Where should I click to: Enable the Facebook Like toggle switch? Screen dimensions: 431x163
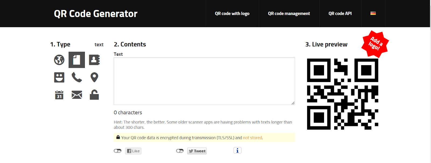tap(118, 151)
